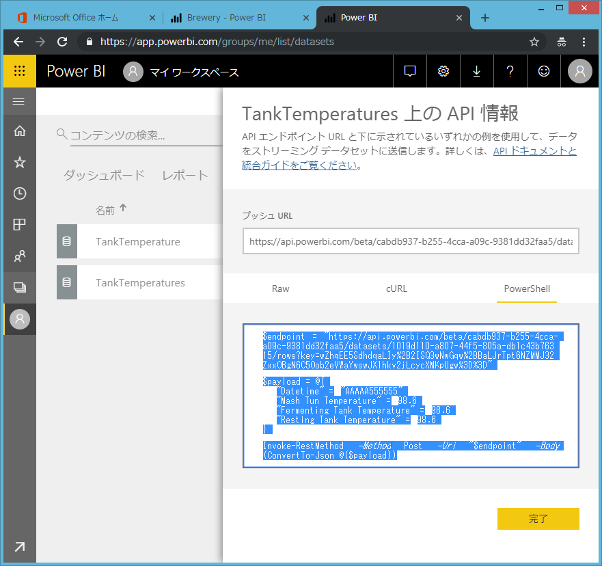Toggle the hamburger navigation menu
Screen dimensions: 602x566
(x=19, y=101)
